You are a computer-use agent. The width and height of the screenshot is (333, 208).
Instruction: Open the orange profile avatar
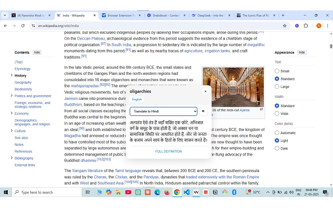(x=319, y=25)
